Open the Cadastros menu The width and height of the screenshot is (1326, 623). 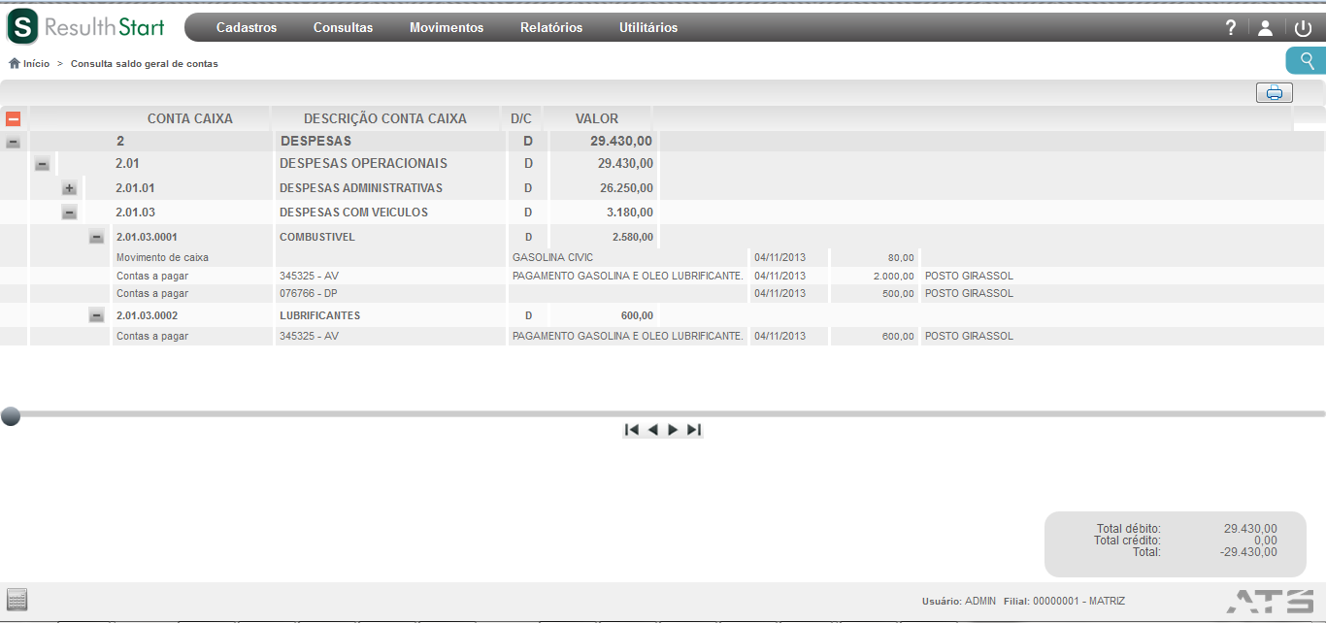pyautogui.click(x=247, y=27)
